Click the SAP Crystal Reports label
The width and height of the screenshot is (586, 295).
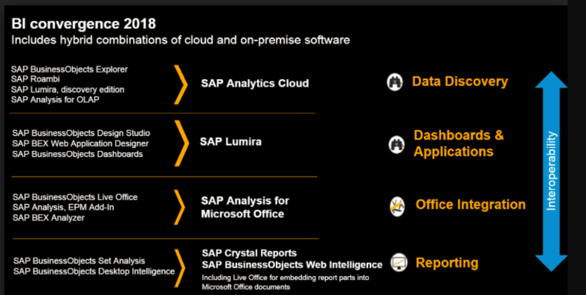pos(249,253)
